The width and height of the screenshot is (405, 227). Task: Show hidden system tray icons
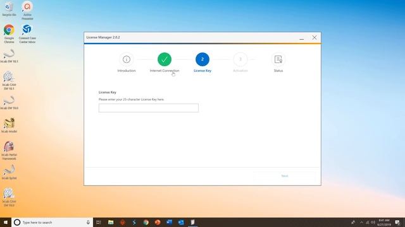(361, 223)
